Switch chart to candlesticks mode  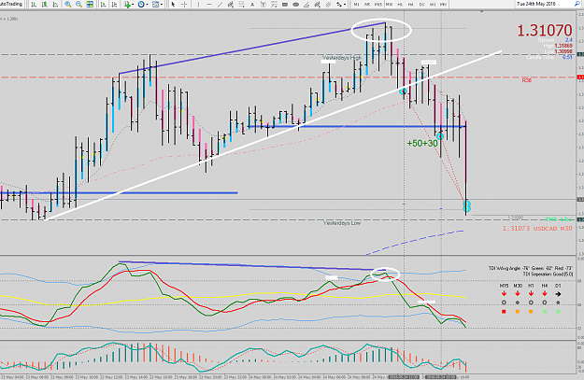pyautogui.click(x=45, y=5)
